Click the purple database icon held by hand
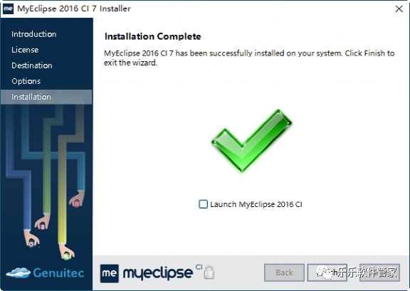The image size is (410, 291). pos(43,227)
